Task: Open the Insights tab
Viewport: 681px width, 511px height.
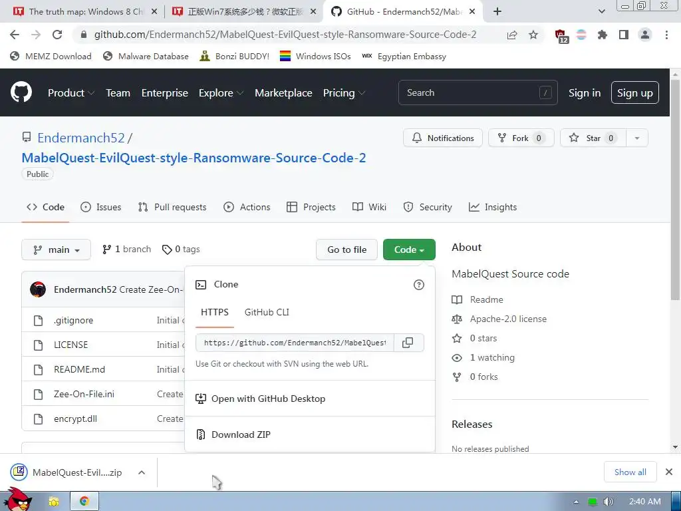Action: (x=493, y=208)
